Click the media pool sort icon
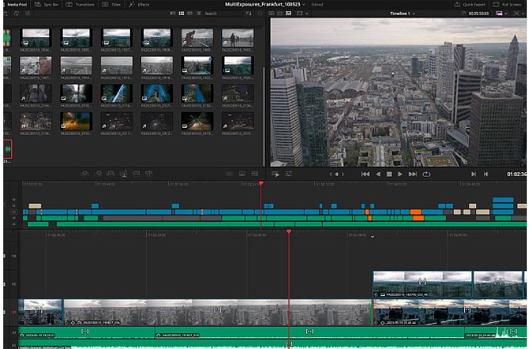Image resolution: width=530 pixels, height=349 pixels. [x=249, y=13]
